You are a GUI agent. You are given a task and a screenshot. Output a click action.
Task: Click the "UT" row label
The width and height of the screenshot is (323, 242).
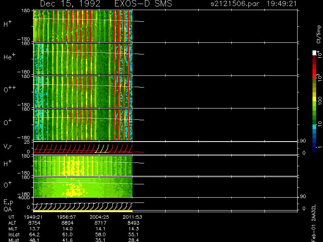pyautogui.click(x=11, y=217)
